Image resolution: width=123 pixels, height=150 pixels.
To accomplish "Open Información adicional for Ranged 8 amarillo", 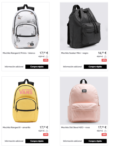I will (x=14, y=141).
